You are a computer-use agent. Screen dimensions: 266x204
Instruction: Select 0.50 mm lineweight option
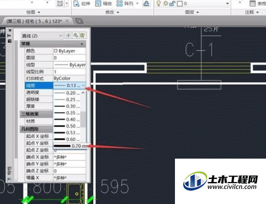click(67, 126)
